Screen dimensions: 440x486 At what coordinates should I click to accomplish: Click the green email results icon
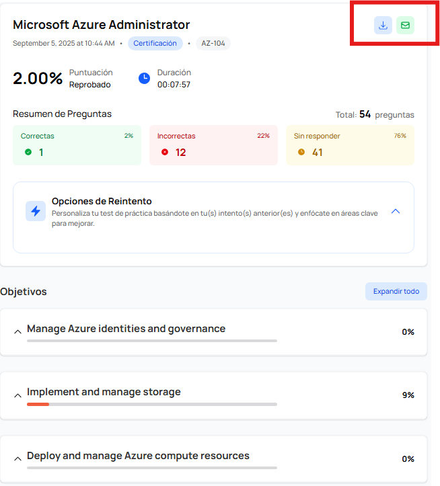(405, 26)
